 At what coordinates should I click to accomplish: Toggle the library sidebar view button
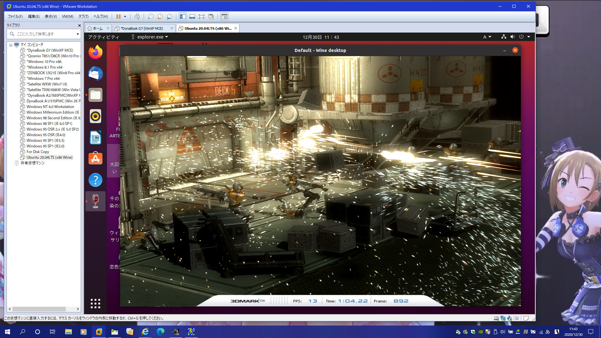pos(183,17)
